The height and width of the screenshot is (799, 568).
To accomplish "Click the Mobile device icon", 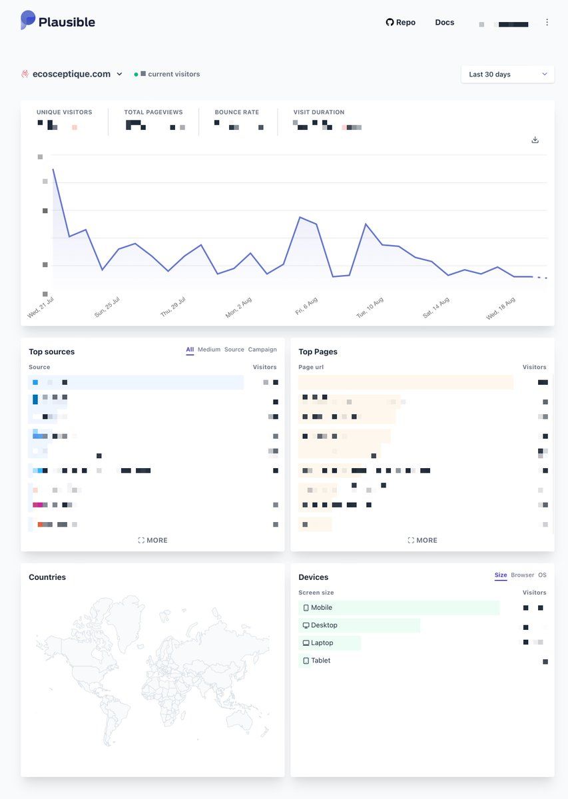I will [306, 608].
